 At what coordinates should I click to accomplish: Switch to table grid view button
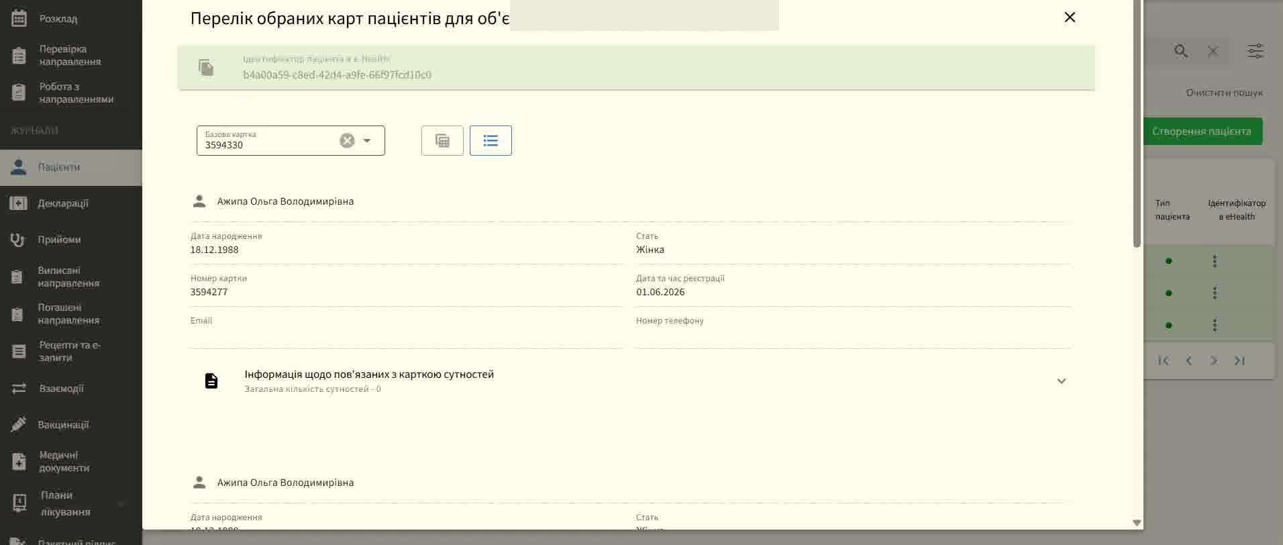click(442, 140)
